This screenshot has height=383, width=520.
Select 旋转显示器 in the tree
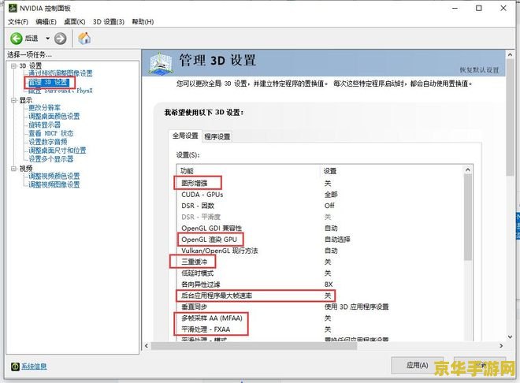pos(44,125)
